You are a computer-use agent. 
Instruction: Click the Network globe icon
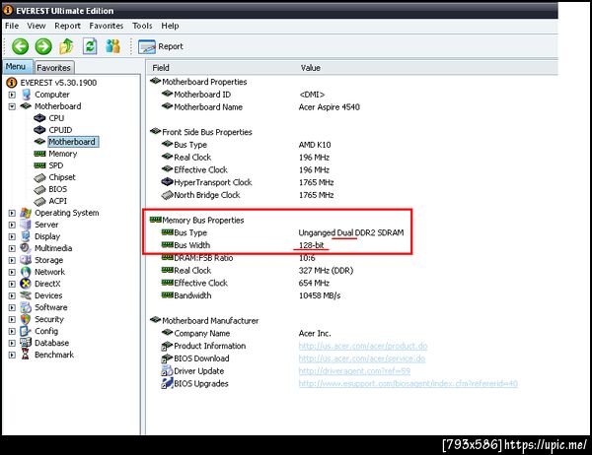(26, 272)
